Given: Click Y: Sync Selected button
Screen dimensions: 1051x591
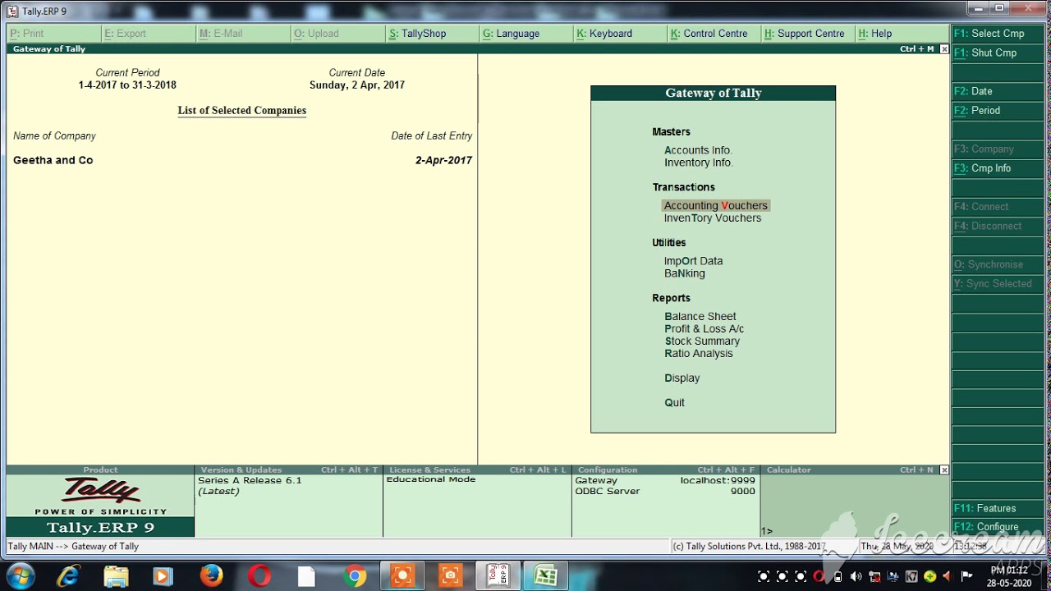Looking at the screenshot, I should 998,283.
